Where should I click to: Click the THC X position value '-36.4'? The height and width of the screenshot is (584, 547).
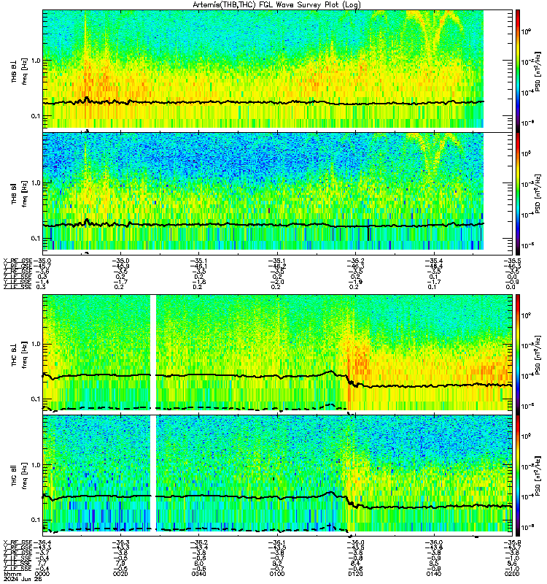42,542
